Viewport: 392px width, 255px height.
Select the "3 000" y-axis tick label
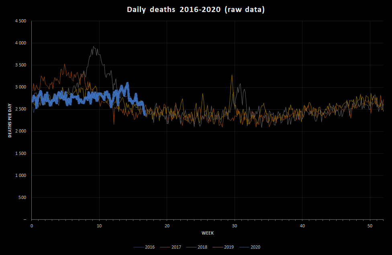[20, 87]
